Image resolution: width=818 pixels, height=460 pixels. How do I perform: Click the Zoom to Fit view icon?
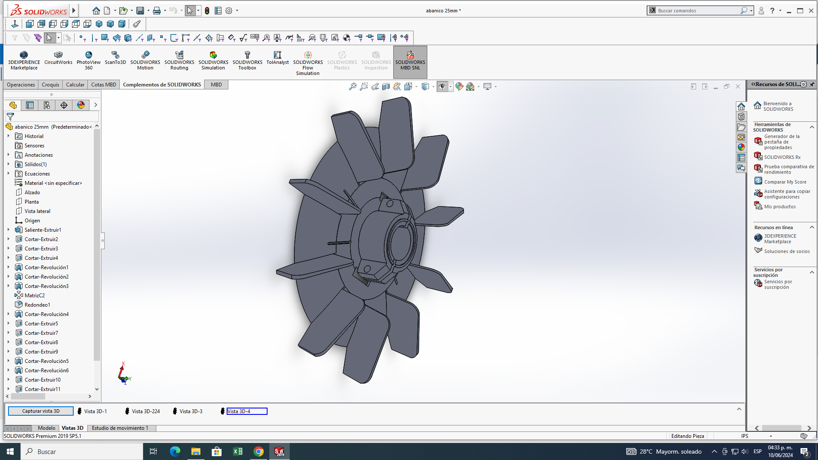click(x=352, y=86)
